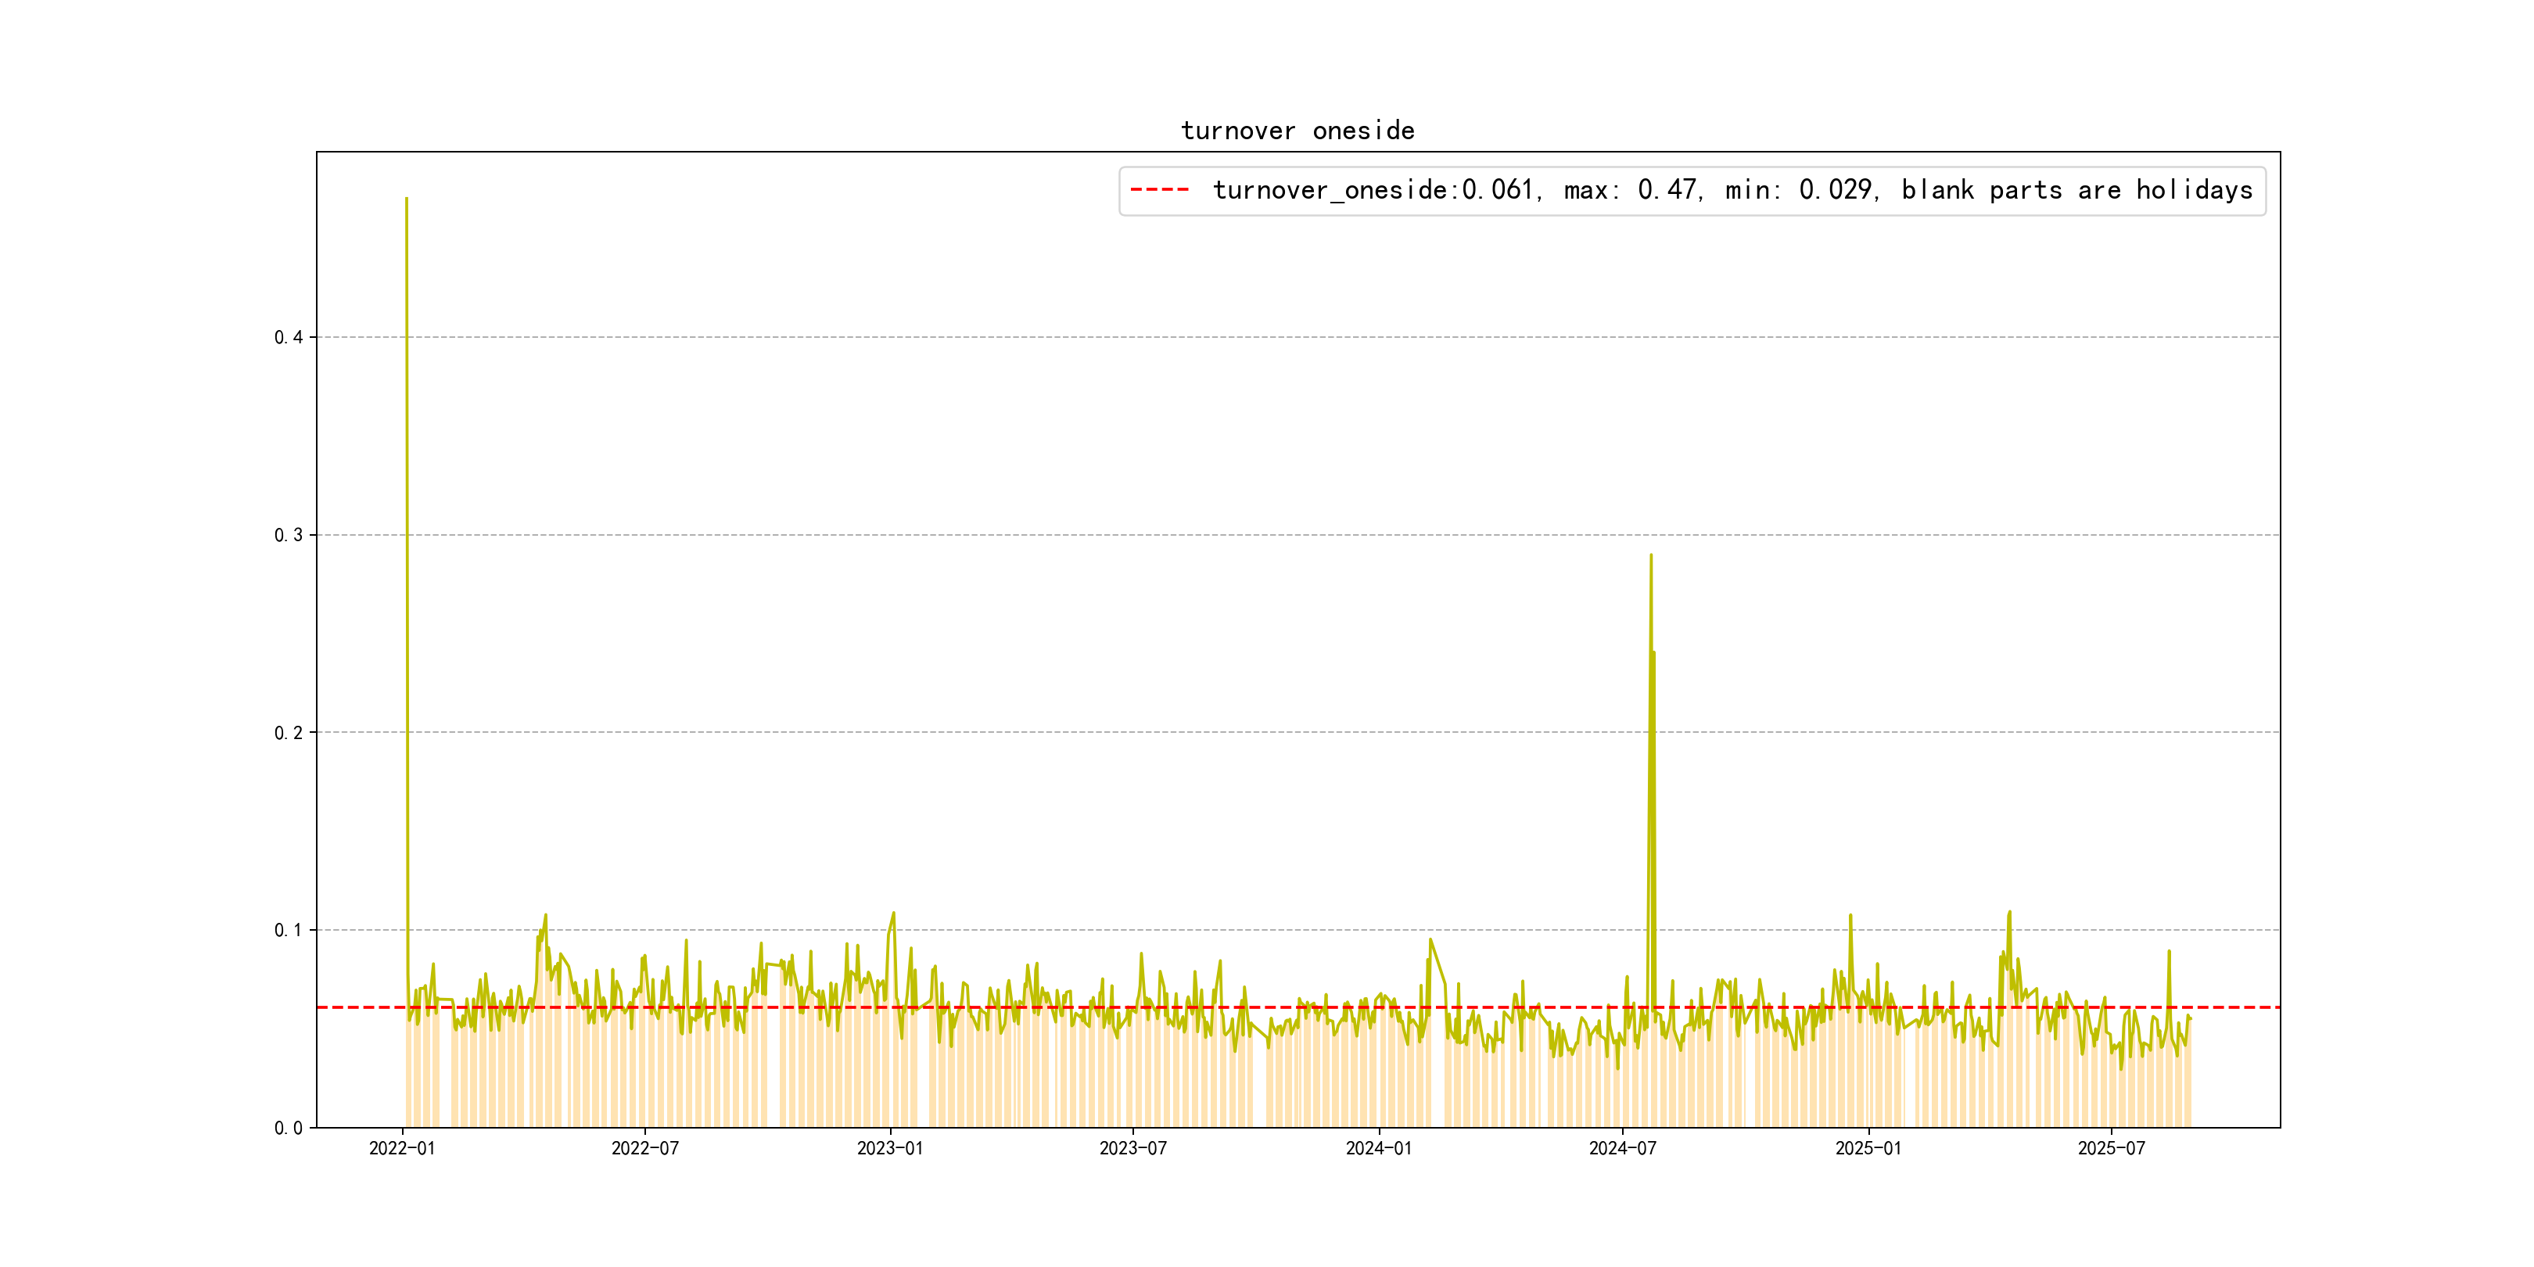This screenshot has width=2534, height=1267.
Task: Click the 0.3 y-axis tick label
Action: 289,535
